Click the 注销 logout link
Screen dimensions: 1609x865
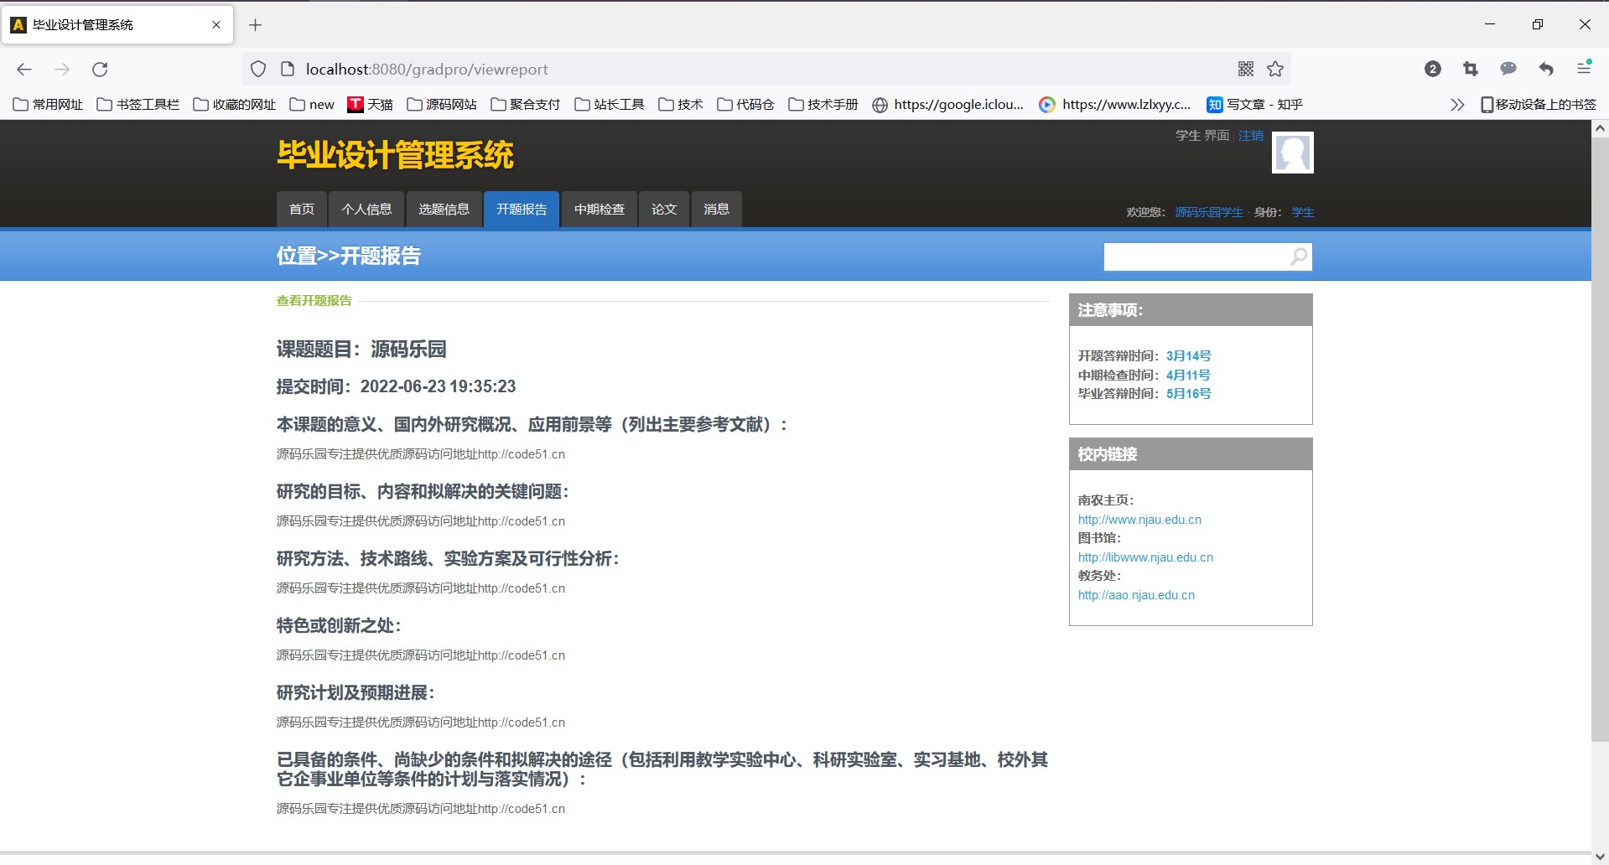coord(1250,136)
